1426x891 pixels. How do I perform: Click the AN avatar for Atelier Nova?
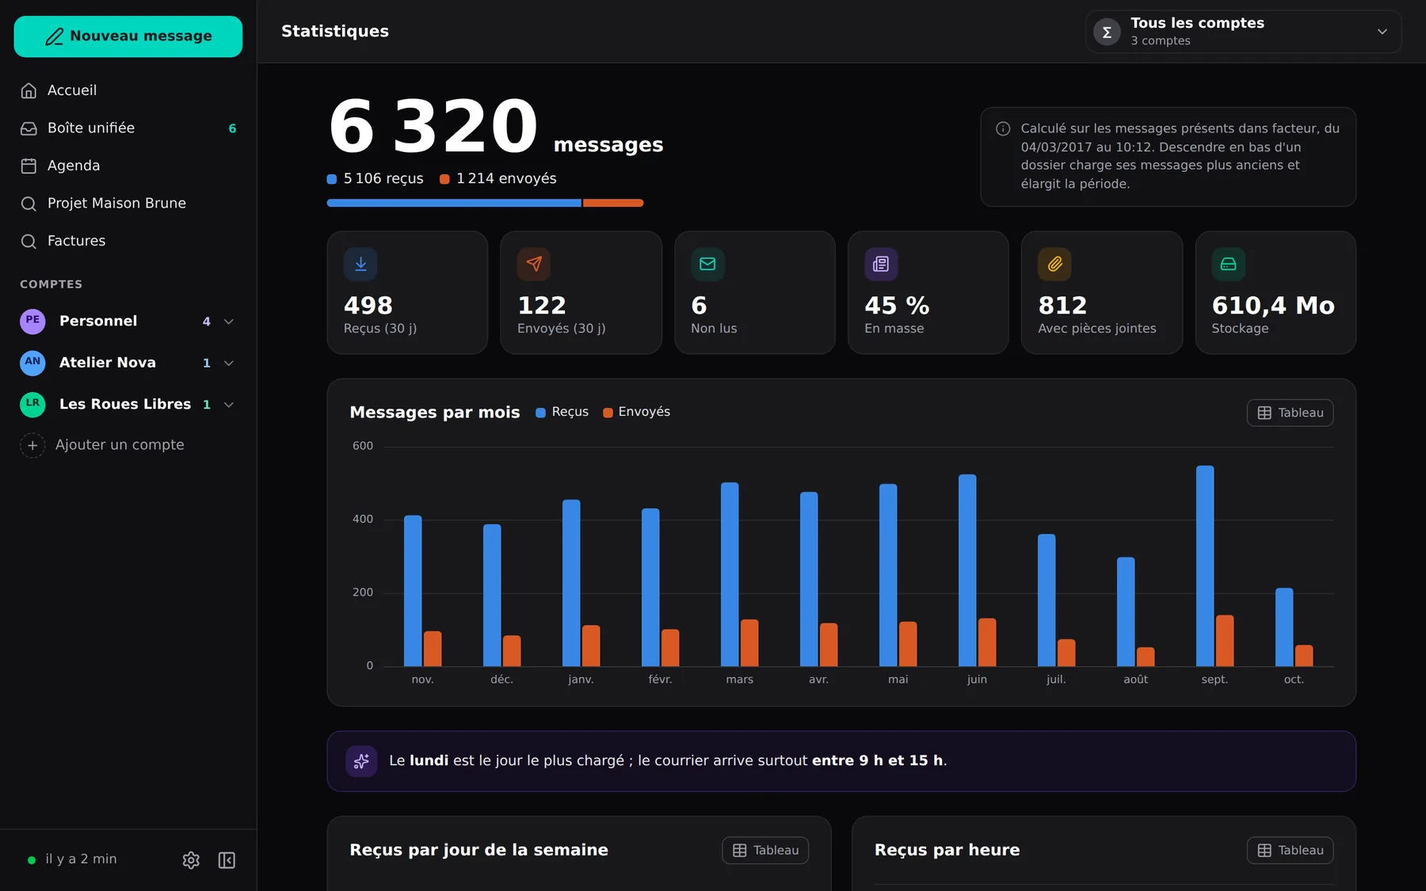(32, 362)
